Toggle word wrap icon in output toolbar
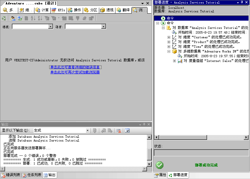The width and height of the screenshot is (250, 179). [127, 131]
